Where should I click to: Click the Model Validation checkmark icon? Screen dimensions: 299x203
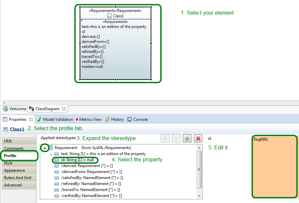[39, 119]
